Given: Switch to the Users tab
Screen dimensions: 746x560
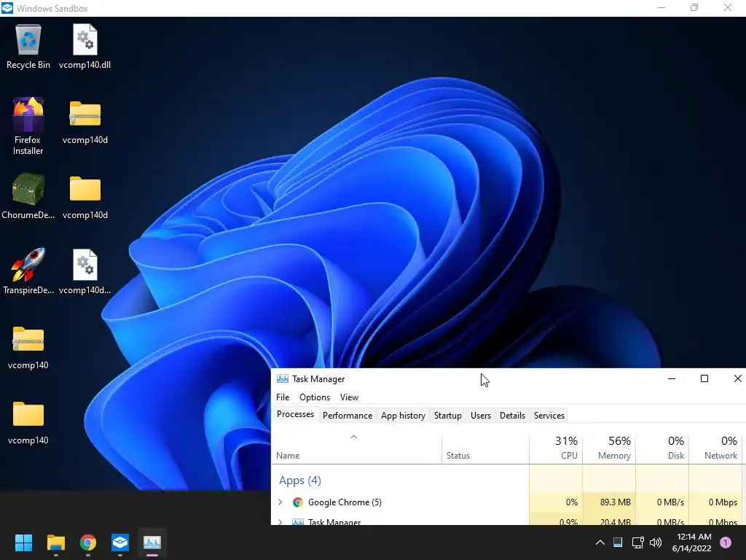Looking at the screenshot, I should 481,415.
